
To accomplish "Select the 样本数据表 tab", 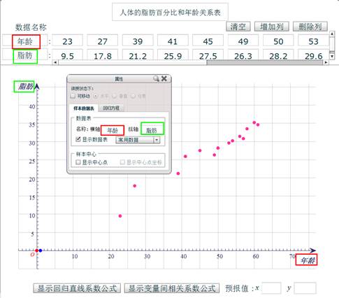I will coord(84,108).
